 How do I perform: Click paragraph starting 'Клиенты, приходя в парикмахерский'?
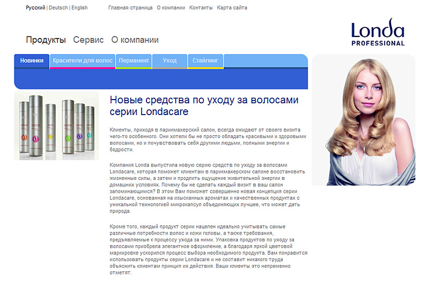tap(208, 140)
